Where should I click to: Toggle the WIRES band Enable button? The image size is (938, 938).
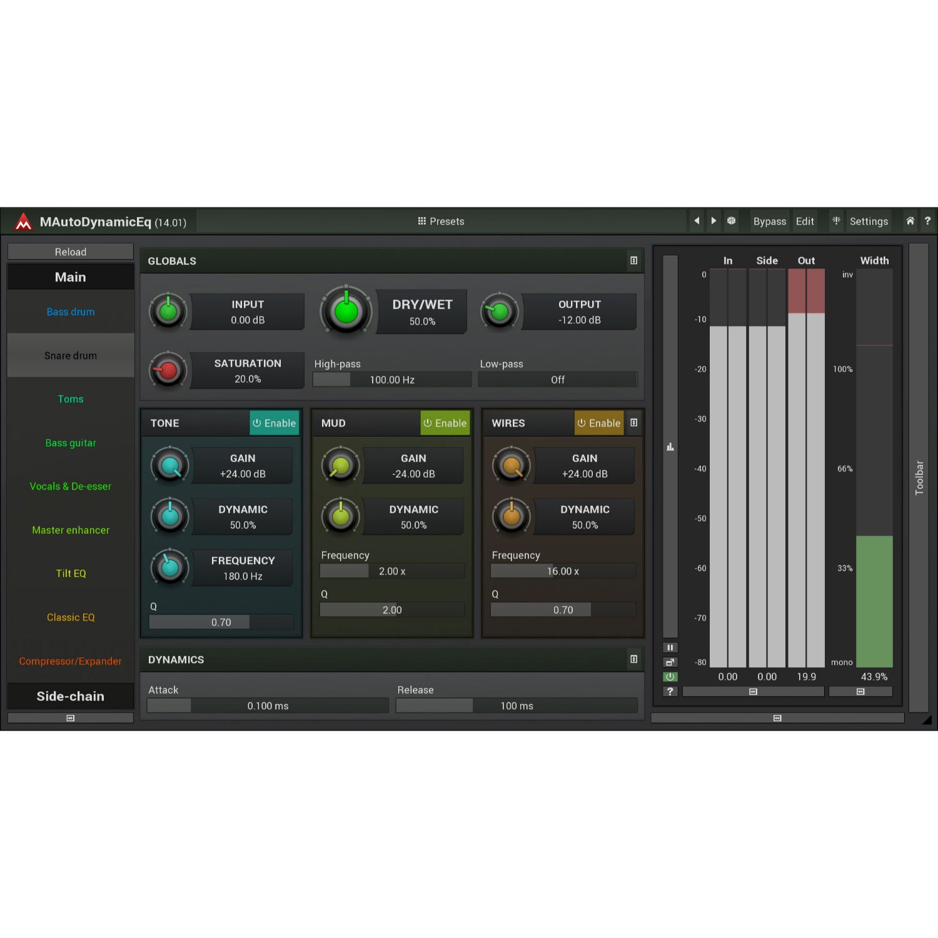598,423
